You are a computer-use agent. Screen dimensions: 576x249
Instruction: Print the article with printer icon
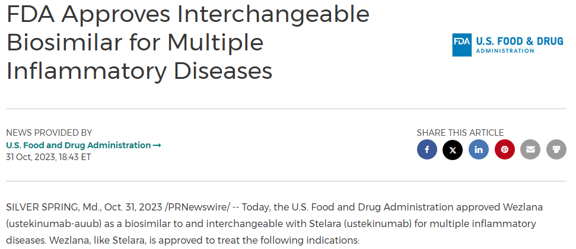click(x=556, y=149)
